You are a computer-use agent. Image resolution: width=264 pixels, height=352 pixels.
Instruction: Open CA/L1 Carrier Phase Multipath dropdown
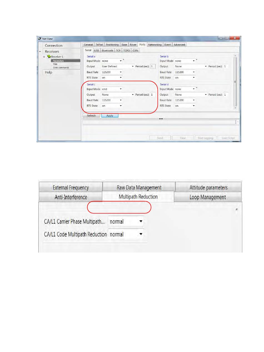tap(126, 222)
